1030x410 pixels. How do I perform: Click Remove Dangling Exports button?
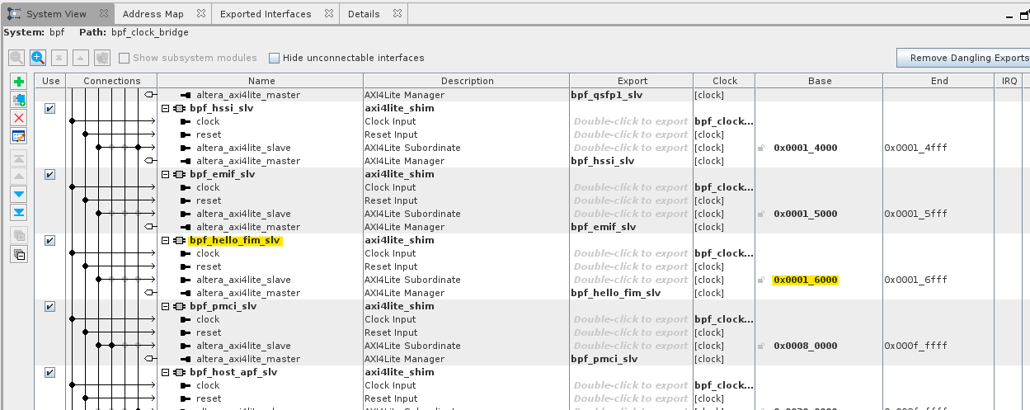click(965, 58)
